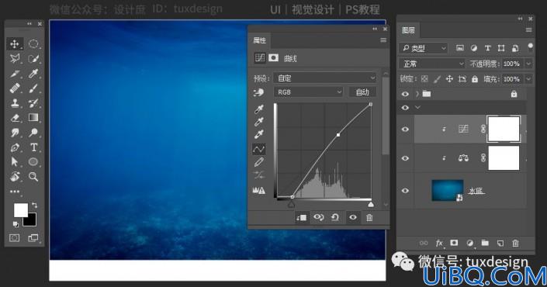Switch to the 图层 layers tab
547x287 pixels.
tap(409, 30)
